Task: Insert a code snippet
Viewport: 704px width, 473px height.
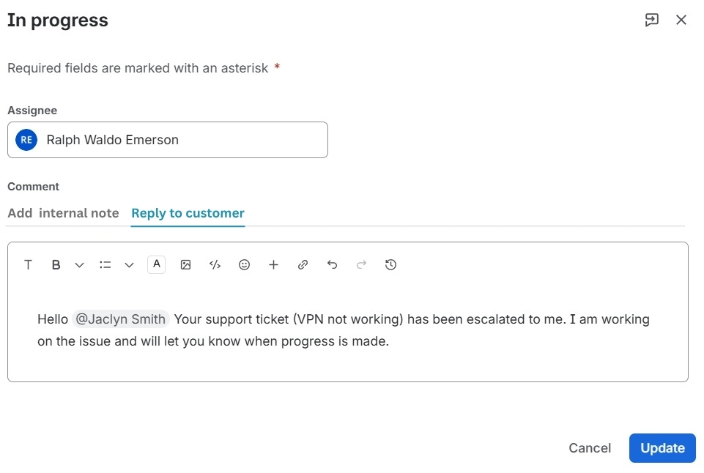Action: pyautogui.click(x=215, y=265)
